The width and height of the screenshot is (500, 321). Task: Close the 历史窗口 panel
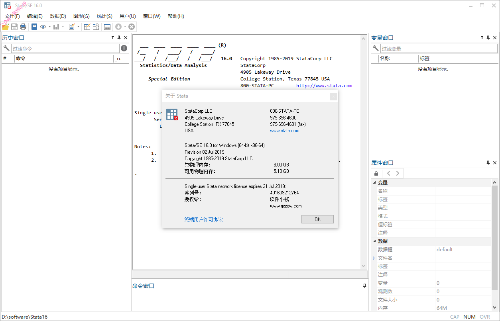point(126,38)
